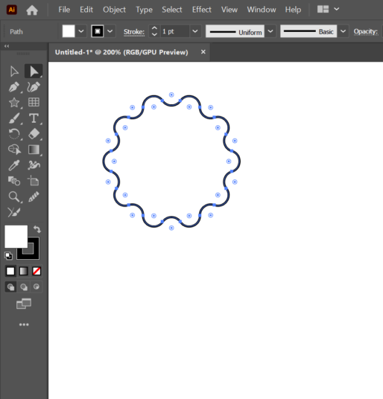Viewport: 383px width, 399px height.
Task: Select the Pen tool
Action: coord(14,87)
